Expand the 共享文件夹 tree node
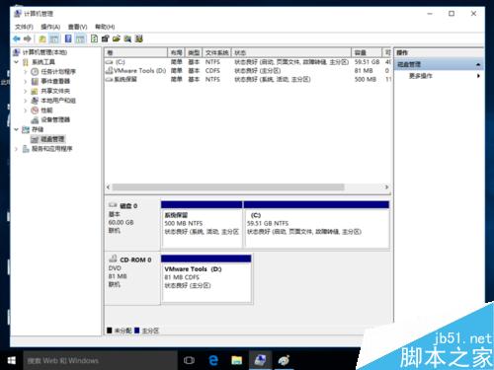Image resolution: width=494 pixels, height=370 pixels. click(26, 91)
